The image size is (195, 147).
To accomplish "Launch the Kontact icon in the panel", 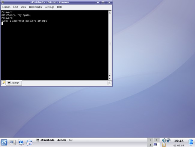I will click(29, 142).
